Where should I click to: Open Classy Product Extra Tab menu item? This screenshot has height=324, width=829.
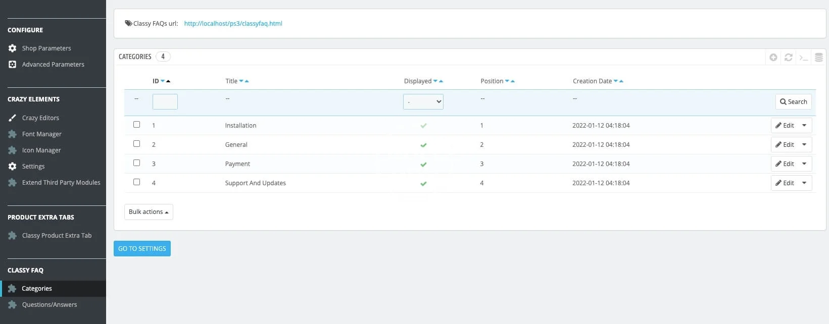pos(57,235)
